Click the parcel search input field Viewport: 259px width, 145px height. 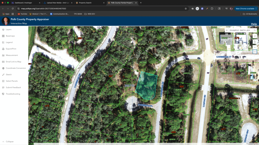click(x=240, y=30)
